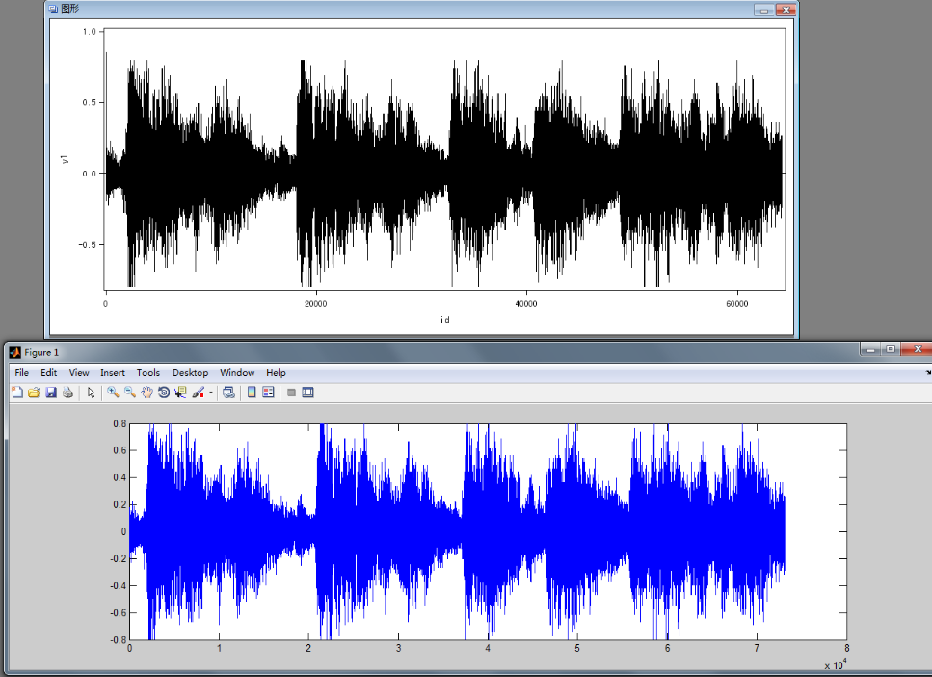The height and width of the screenshot is (677, 932).
Task: Click the New Figure icon in toolbar
Action: 17,393
